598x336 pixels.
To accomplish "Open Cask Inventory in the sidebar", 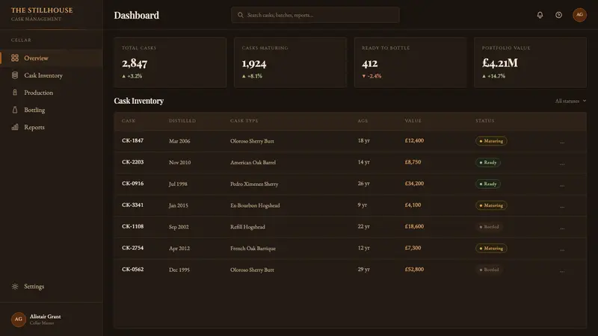I will click(x=52, y=75).
